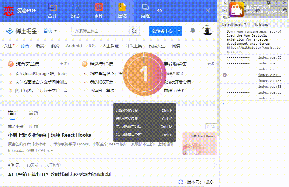
Task: Open the 克隆 clone tool
Action: tap(145, 11)
